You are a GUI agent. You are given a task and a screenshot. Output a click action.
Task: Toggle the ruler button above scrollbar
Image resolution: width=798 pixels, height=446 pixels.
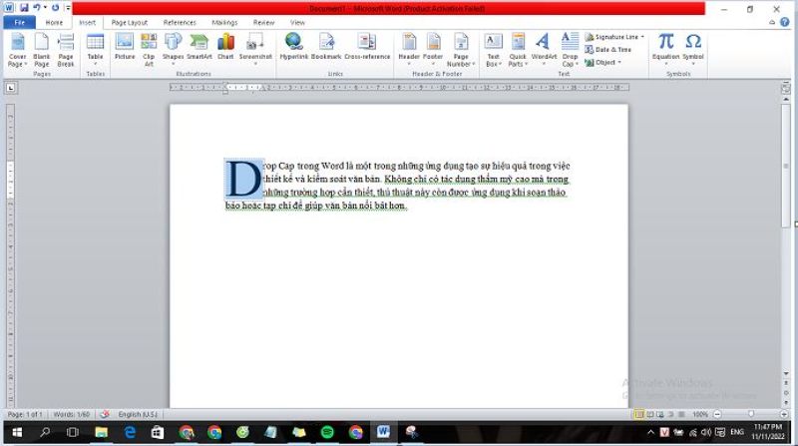tap(786, 88)
